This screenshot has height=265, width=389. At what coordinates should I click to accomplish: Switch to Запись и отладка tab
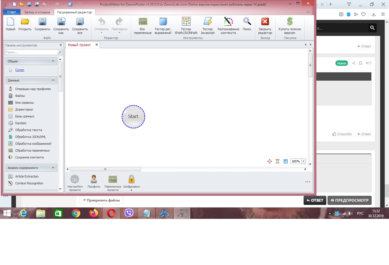pyautogui.click(x=37, y=12)
